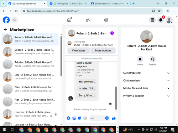This screenshot has height=133, width=178.
Task: Send quick reply "Yes, are you..."
Action: [87, 82]
